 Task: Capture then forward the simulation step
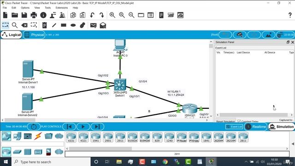[97, 127]
